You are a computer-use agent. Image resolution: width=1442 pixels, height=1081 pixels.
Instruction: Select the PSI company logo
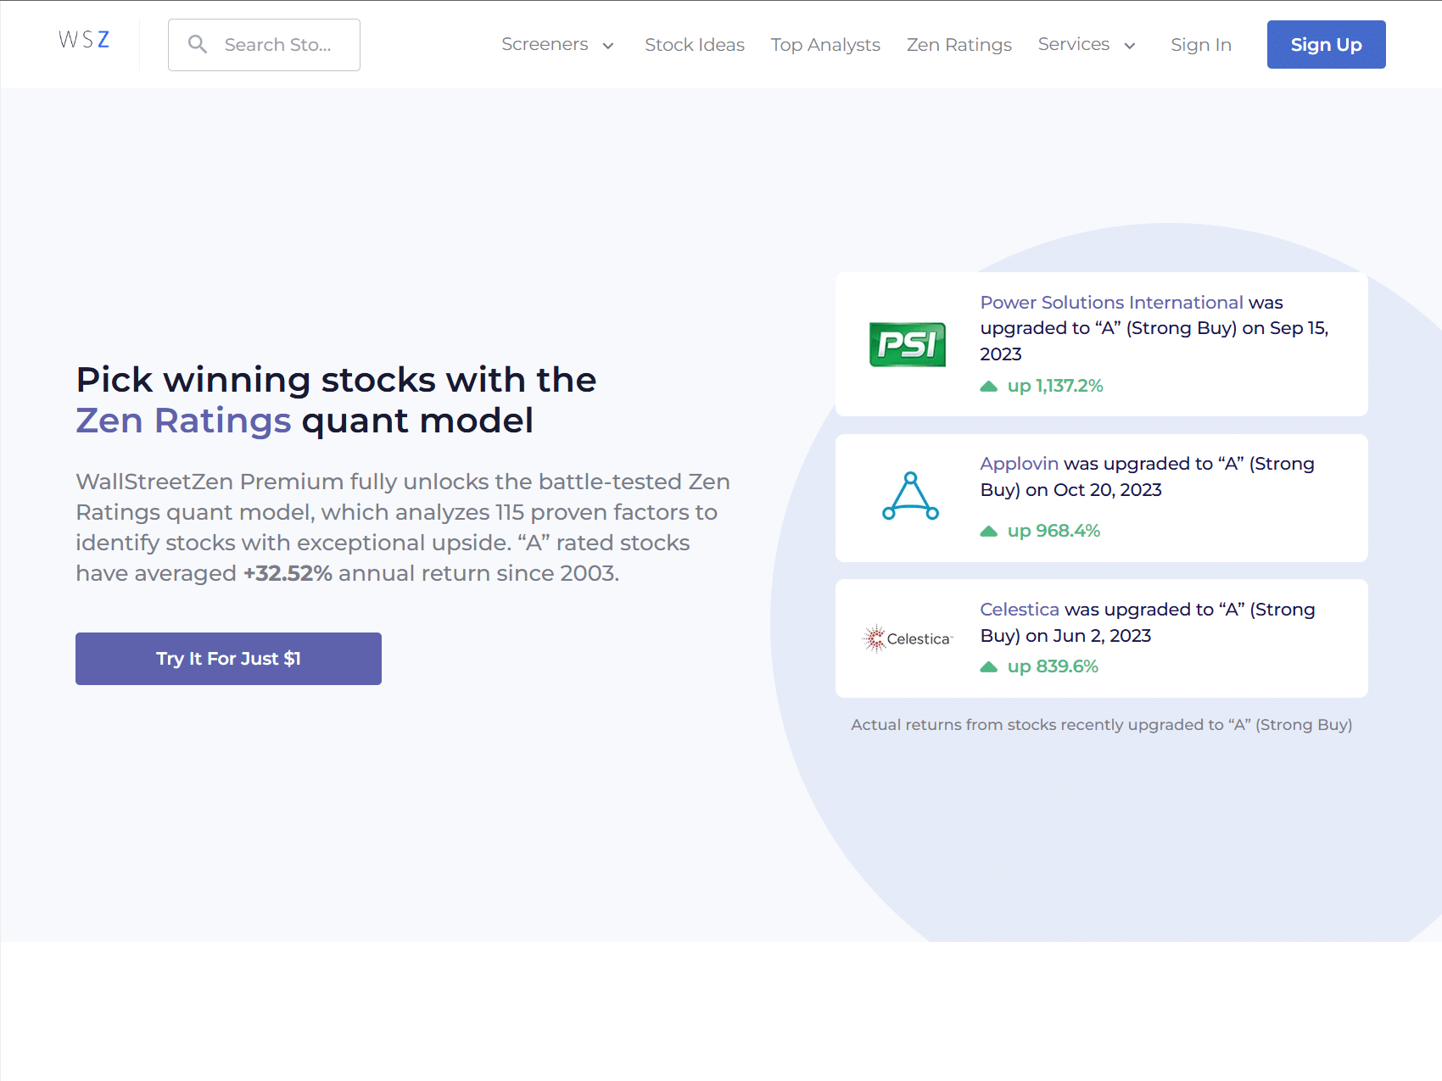(x=908, y=345)
